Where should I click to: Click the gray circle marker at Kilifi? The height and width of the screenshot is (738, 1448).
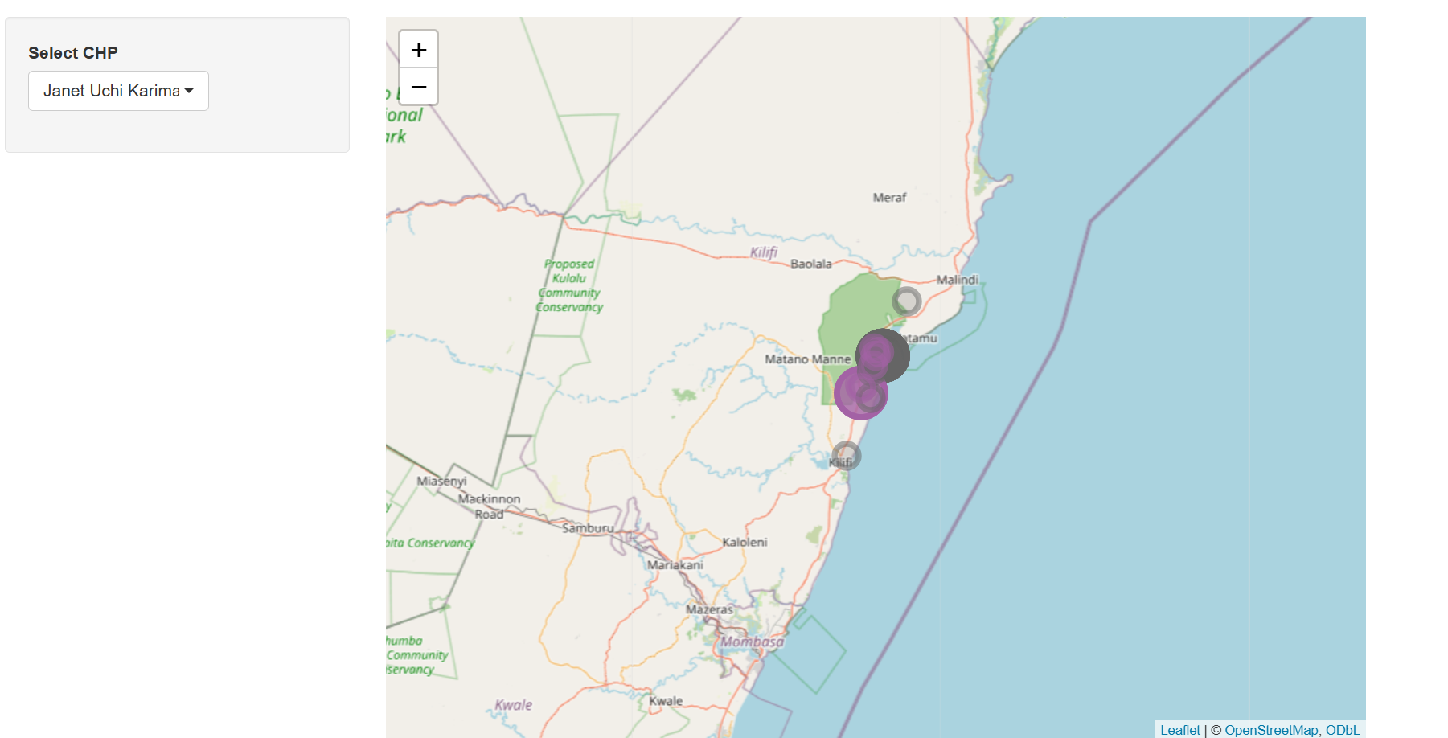pyautogui.click(x=846, y=456)
